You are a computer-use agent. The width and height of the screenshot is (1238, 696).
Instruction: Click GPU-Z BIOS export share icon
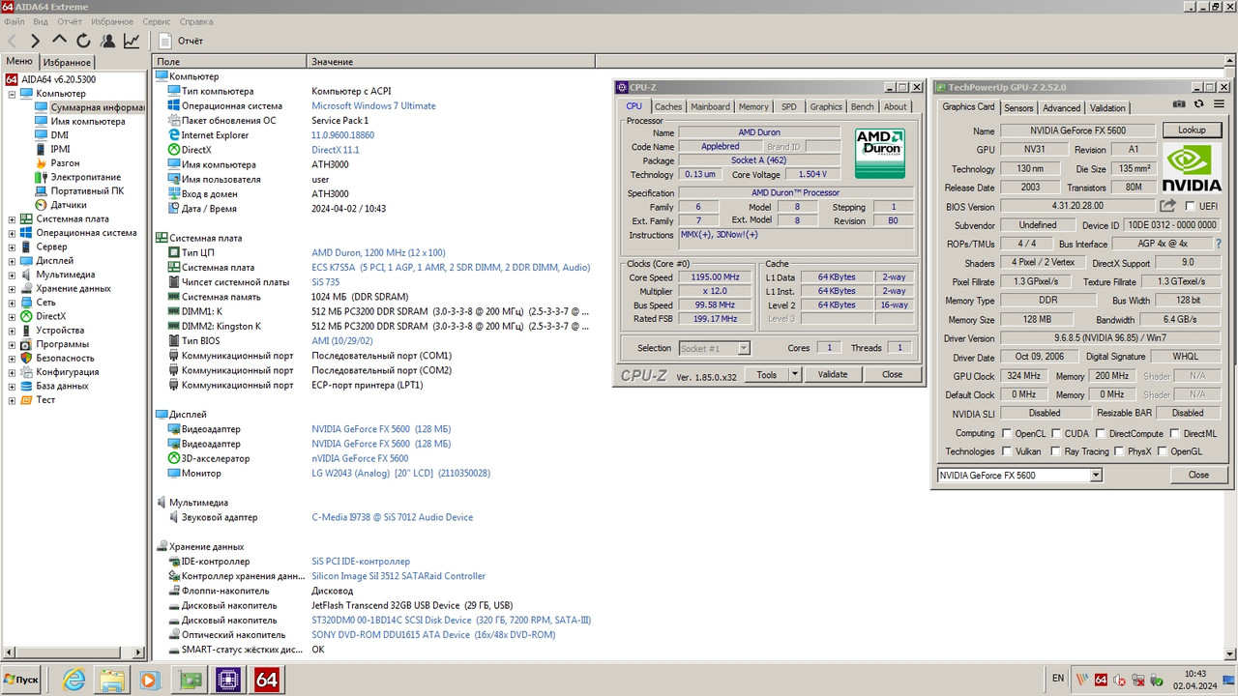(x=1168, y=206)
